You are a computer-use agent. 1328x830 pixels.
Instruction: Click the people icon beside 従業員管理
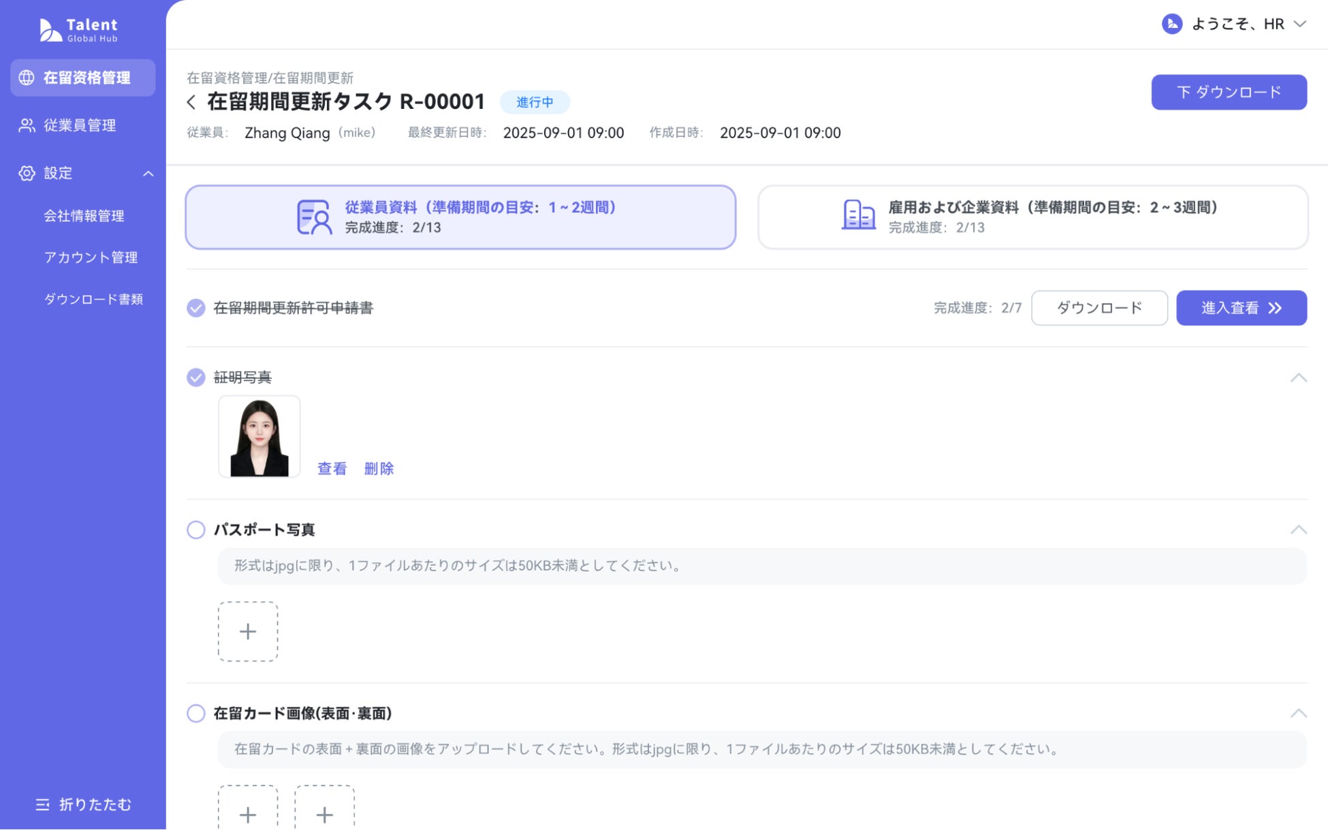point(27,125)
